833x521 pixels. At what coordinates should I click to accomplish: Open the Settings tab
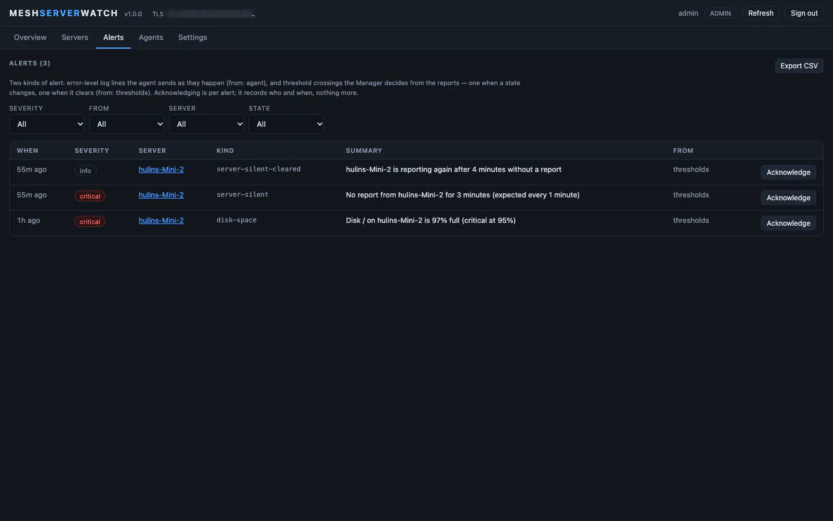[193, 38]
